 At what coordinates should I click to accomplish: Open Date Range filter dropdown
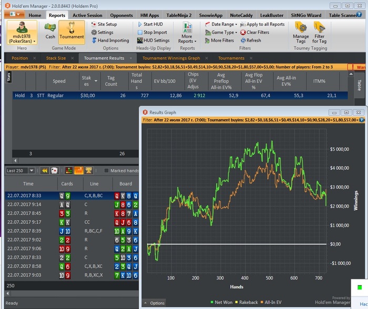point(221,24)
